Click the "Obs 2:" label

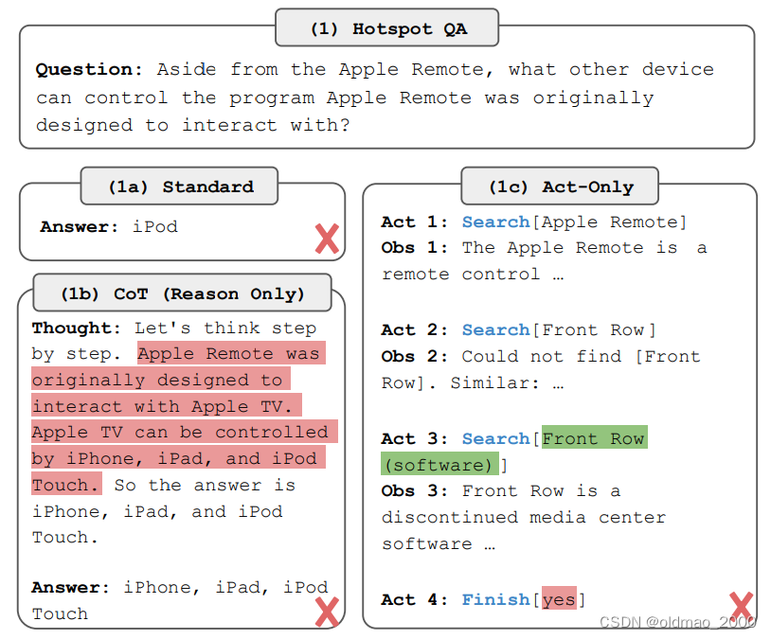click(414, 356)
